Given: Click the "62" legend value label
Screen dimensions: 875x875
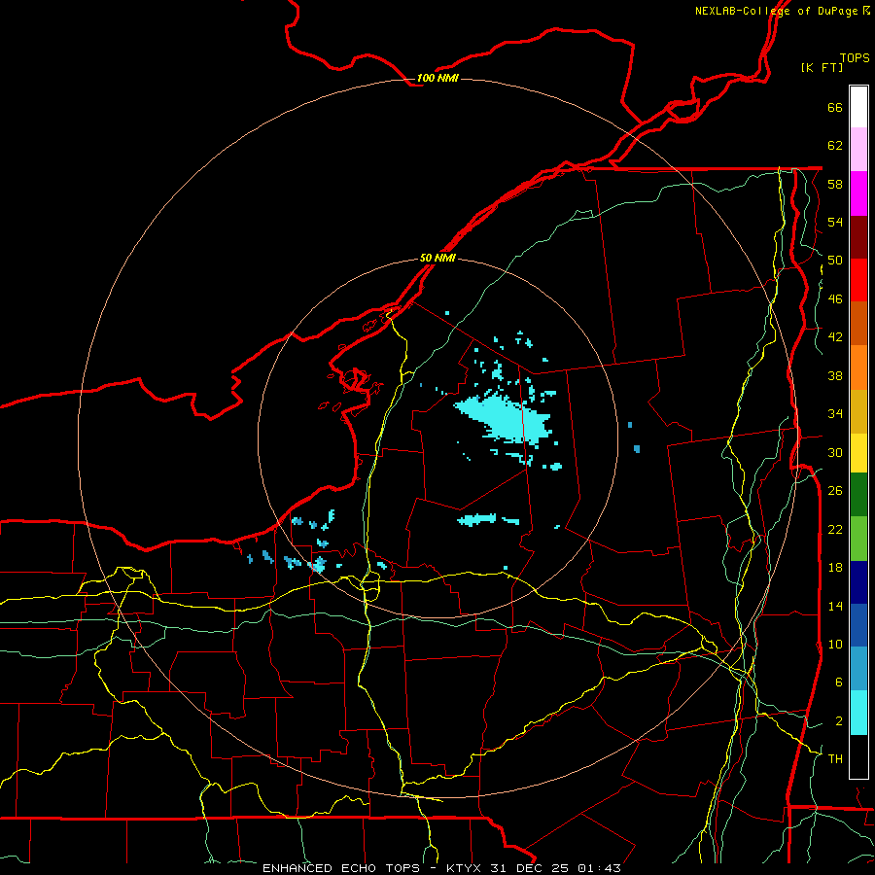Looking at the screenshot, I should click(835, 146).
